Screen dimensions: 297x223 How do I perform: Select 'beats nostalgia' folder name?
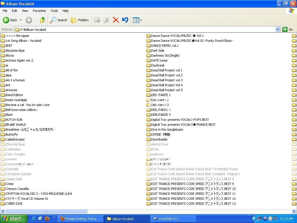(16, 100)
